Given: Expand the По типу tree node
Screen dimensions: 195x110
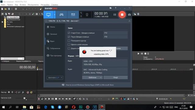Looking at the screenshot, I should click(x=2, y=22).
